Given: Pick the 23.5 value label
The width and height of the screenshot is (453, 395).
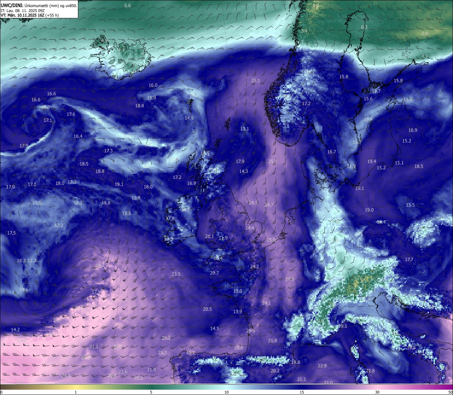Looking at the screenshot, I should (x=176, y=274).
